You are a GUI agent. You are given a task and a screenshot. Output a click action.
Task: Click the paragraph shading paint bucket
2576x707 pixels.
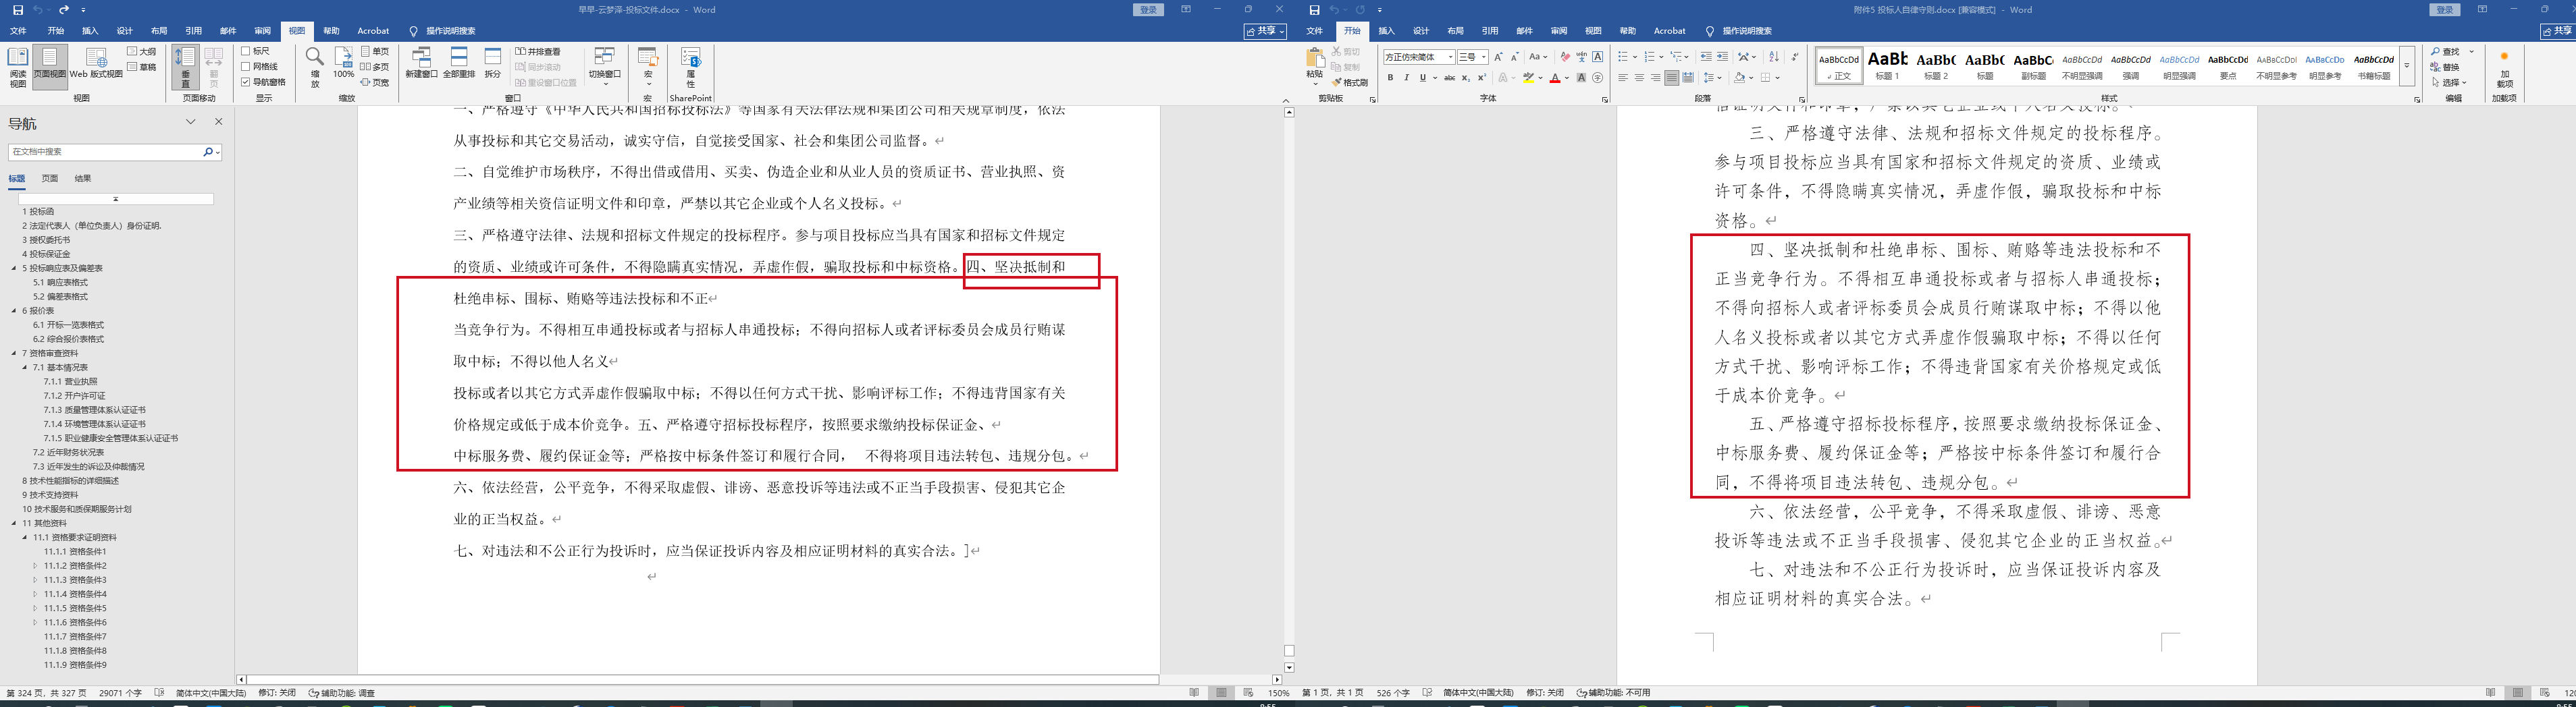point(1739,78)
